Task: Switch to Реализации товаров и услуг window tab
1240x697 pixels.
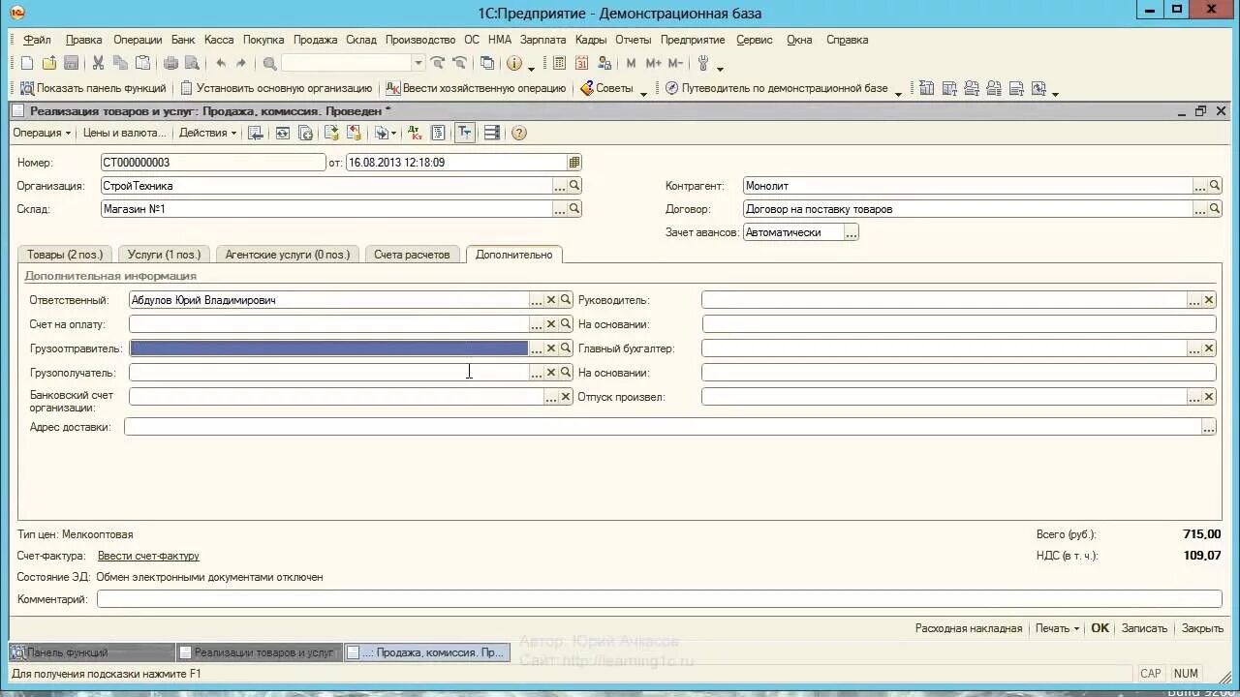Action: (260, 652)
